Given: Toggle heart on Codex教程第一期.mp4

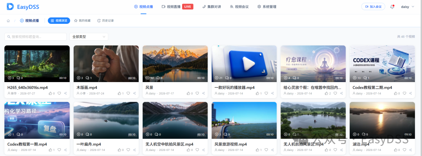Looking at the screenshot, I should (59, 150).
